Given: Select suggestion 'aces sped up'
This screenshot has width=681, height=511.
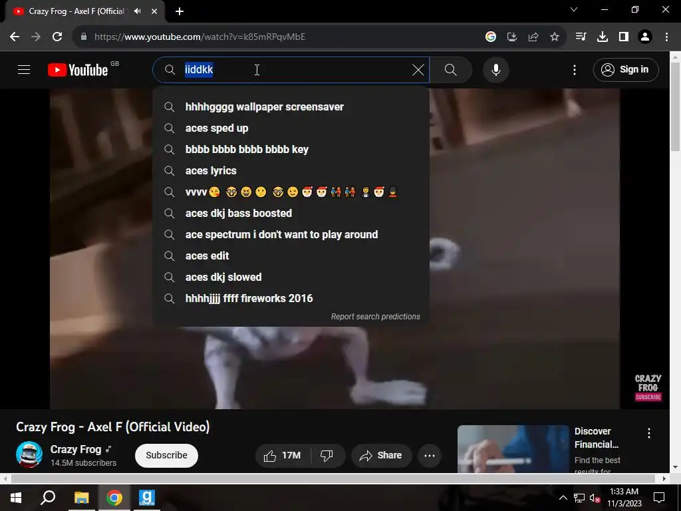Looking at the screenshot, I should tap(291, 128).
